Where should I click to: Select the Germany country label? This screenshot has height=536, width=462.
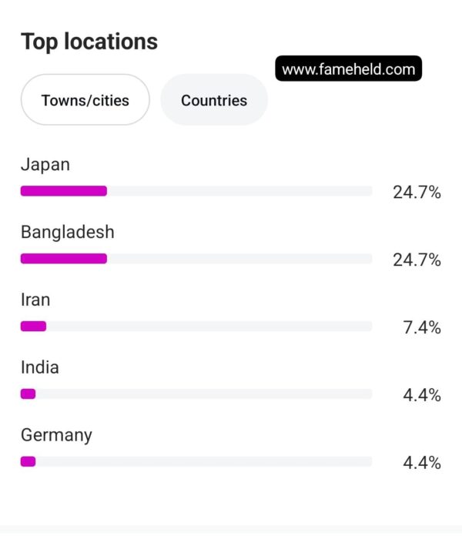(x=56, y=436)
